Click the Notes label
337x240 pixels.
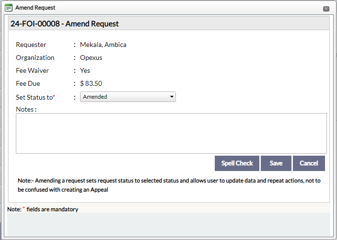click(x=26, y=109)
